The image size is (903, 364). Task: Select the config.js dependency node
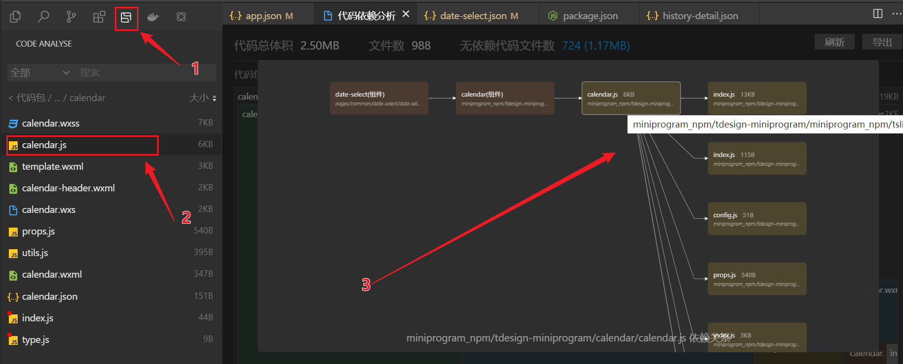point(756,219)
